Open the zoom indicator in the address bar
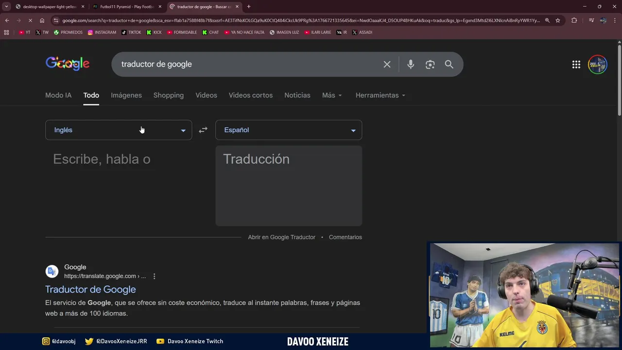The width and height of the screenshot is (622, 350). (x=547, y=20)
